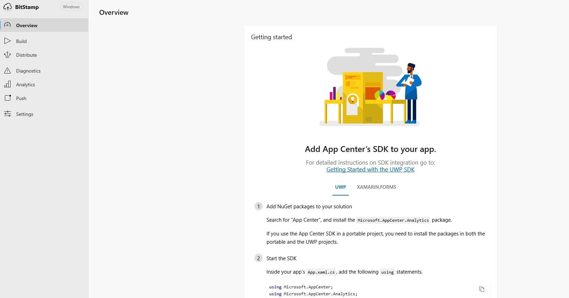Click the Windows platform badge
569x298 pixels.
pyautogui.click(x=71, y=7)
